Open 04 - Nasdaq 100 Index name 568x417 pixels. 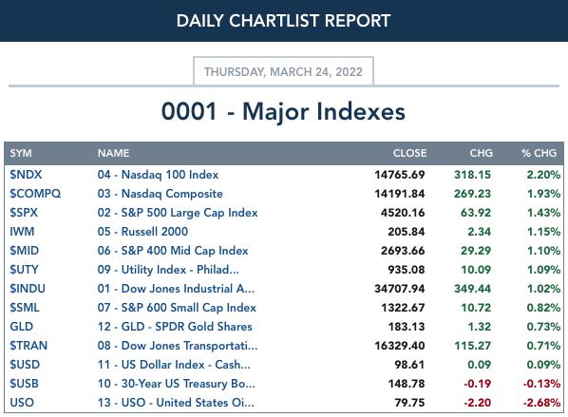point(158,175)
